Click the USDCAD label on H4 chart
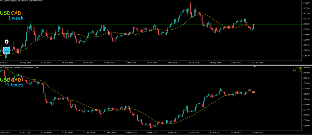 pos(12,80)
